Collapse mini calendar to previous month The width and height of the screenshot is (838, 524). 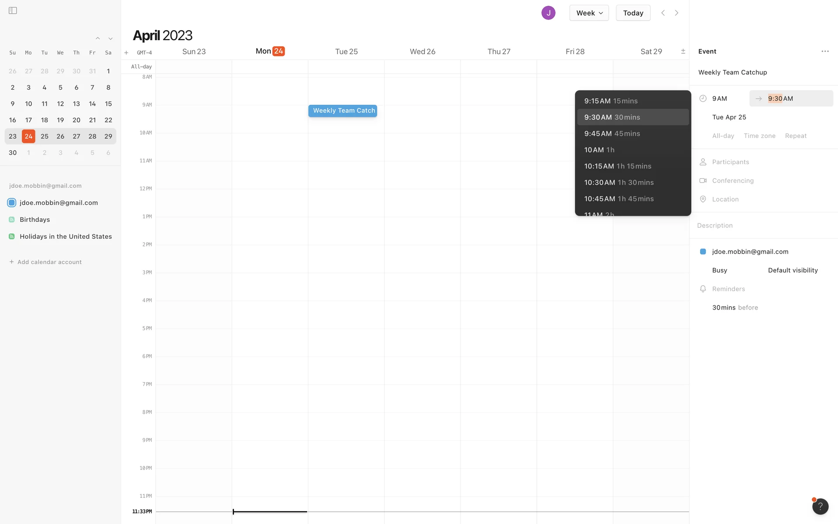click(x=98, y=38)
